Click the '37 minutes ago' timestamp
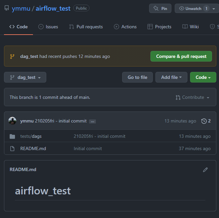The height and width of the screenshot is (218, 219). tap(195, 148)
